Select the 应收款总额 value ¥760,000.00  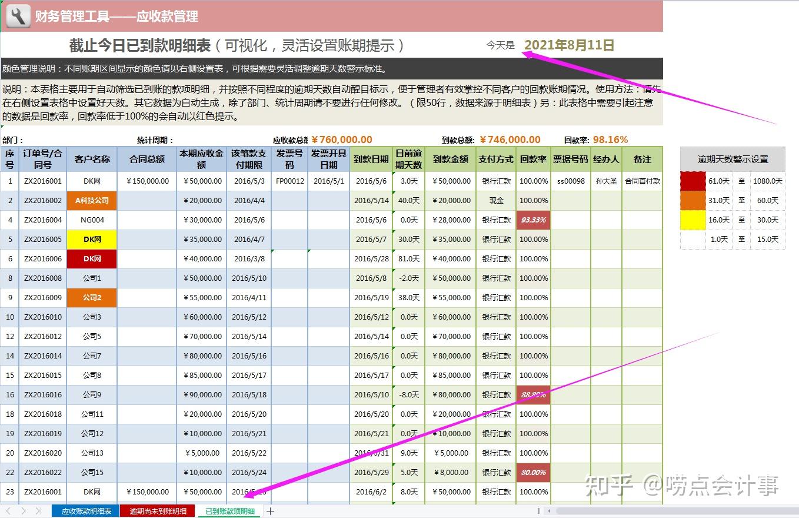(341, 140)
